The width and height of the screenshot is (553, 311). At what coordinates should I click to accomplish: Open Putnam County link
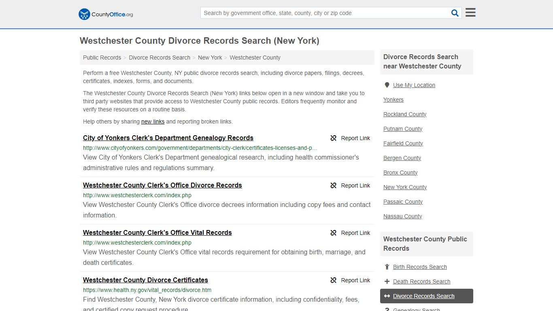403,129
